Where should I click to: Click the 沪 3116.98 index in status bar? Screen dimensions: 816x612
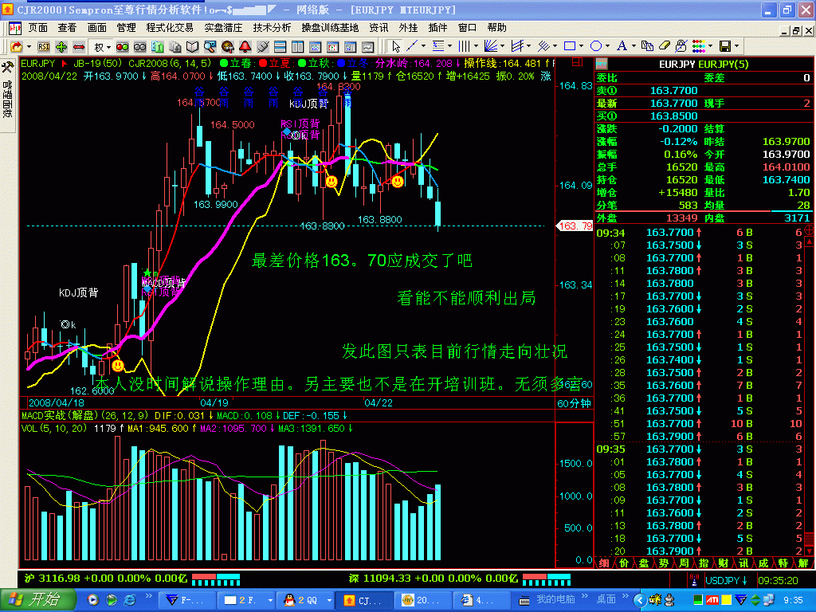[104, 579]
